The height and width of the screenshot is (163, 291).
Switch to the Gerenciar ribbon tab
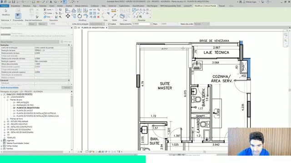pos(112,6)
